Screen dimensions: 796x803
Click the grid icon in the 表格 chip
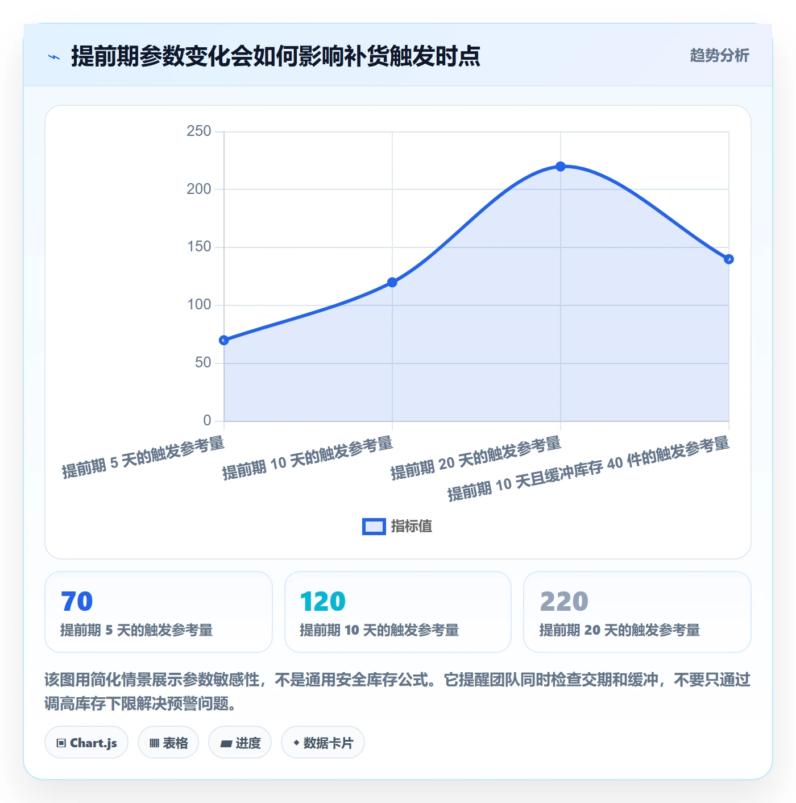[154, 743]
